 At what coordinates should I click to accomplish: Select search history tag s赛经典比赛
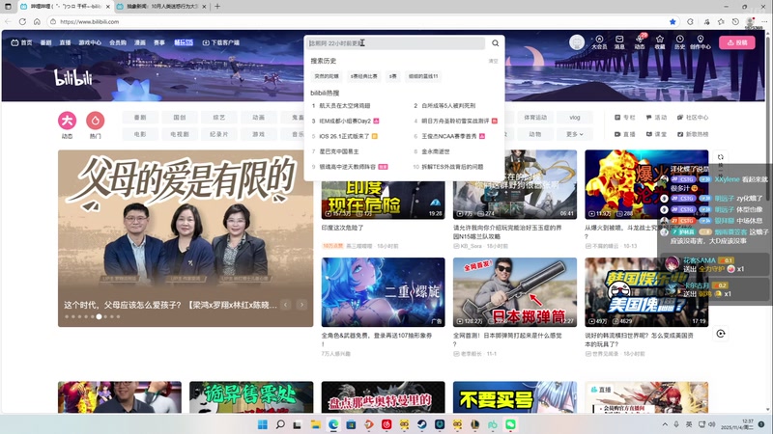(364, 76)
